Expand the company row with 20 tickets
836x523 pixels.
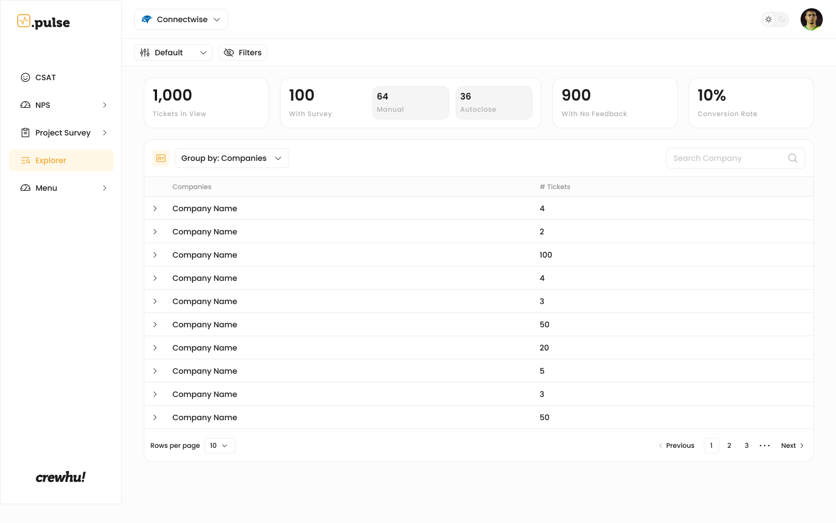(155, 348)
